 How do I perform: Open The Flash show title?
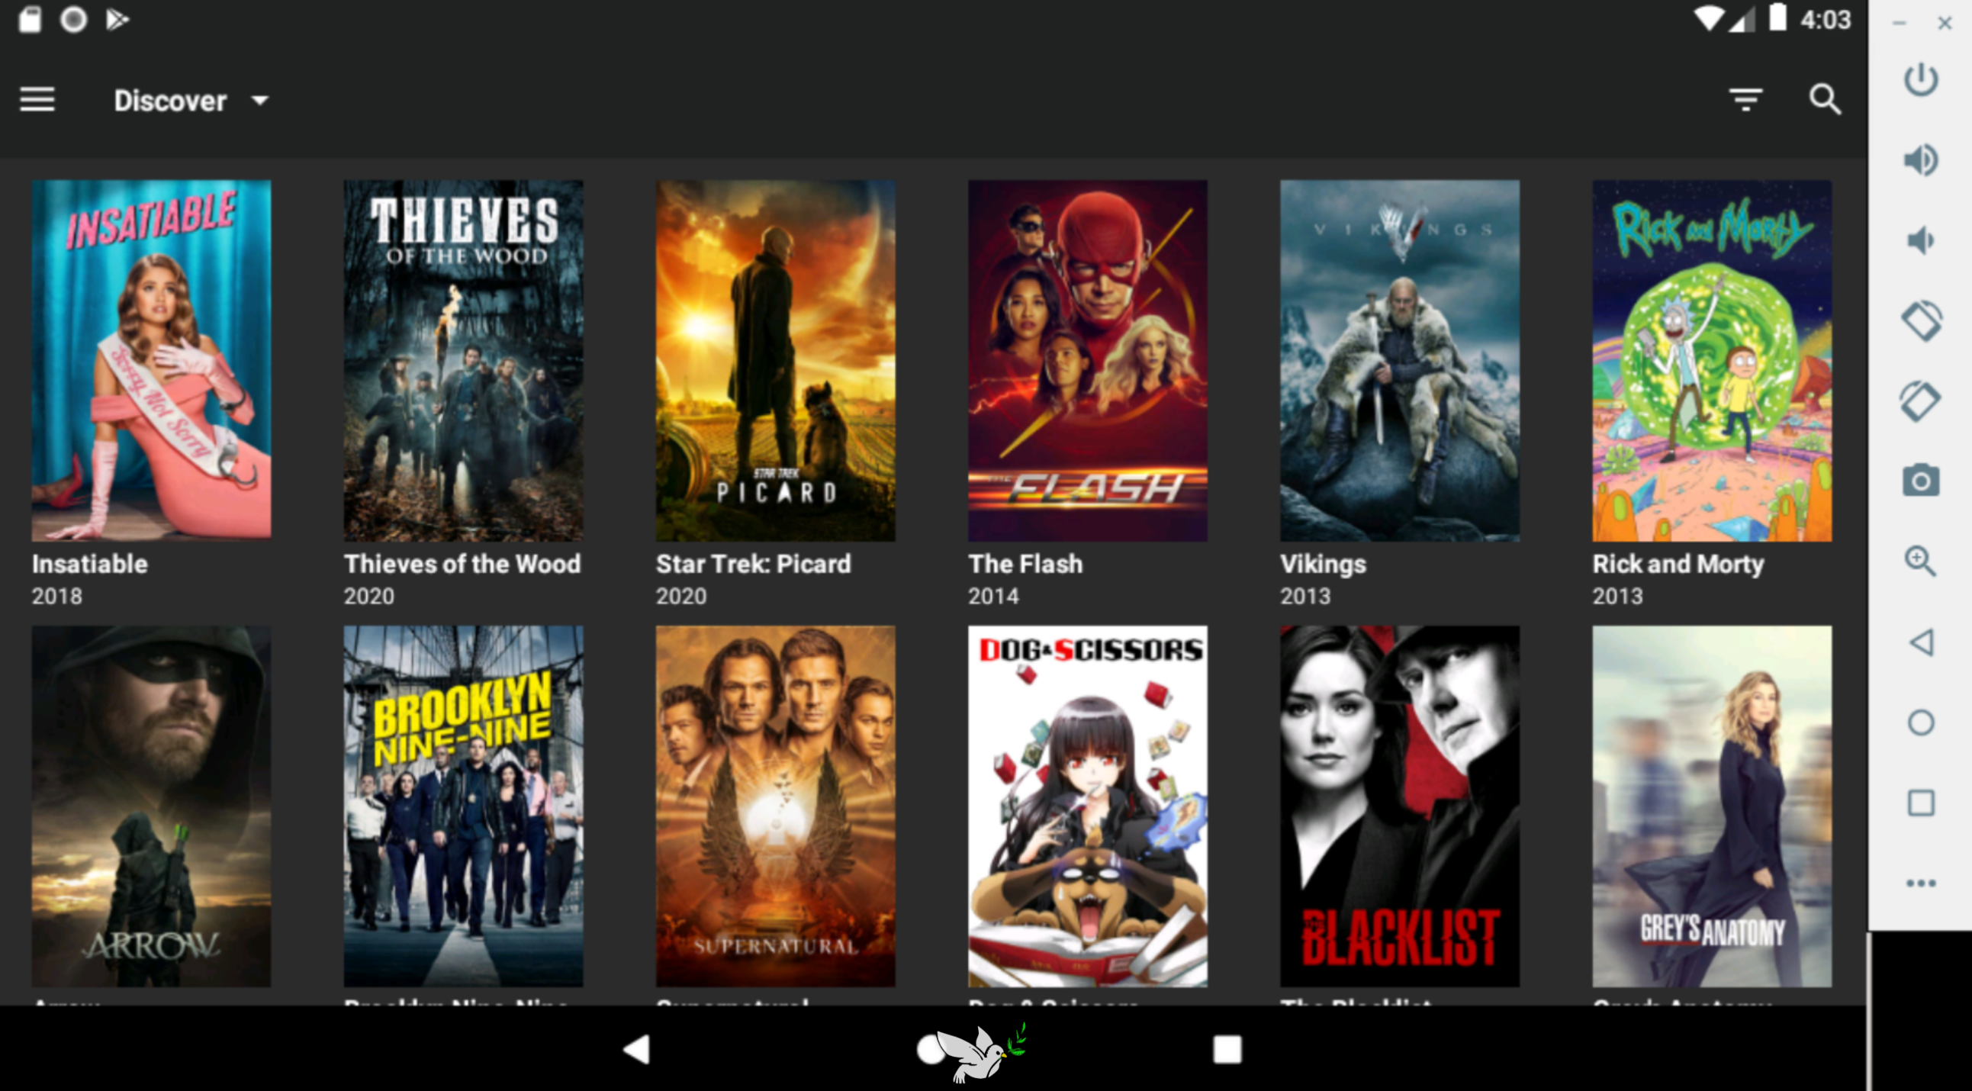tap(1025, 564)
